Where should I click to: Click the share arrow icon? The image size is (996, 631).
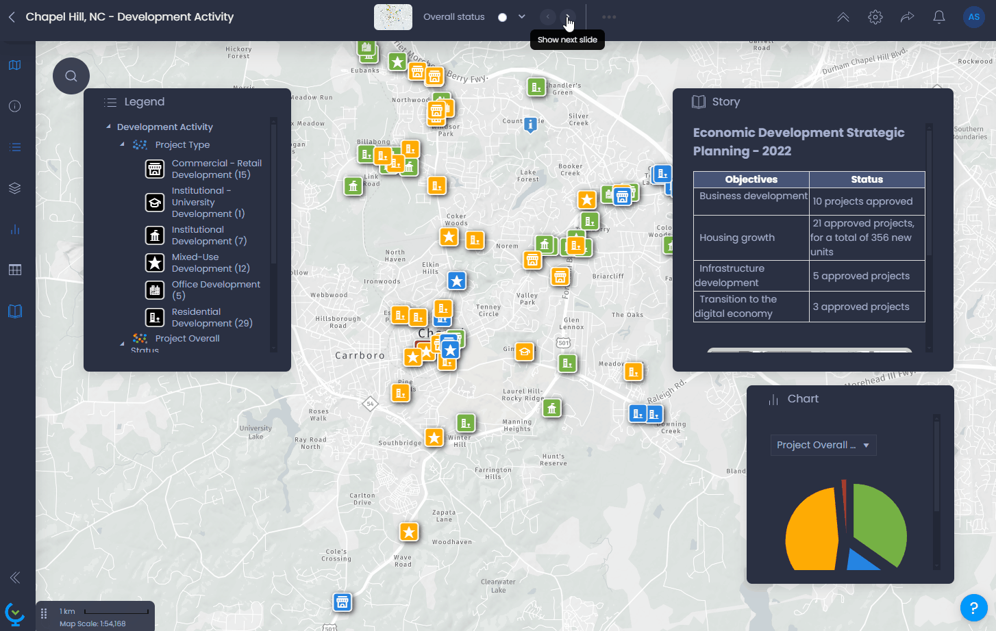click(908, 17)
